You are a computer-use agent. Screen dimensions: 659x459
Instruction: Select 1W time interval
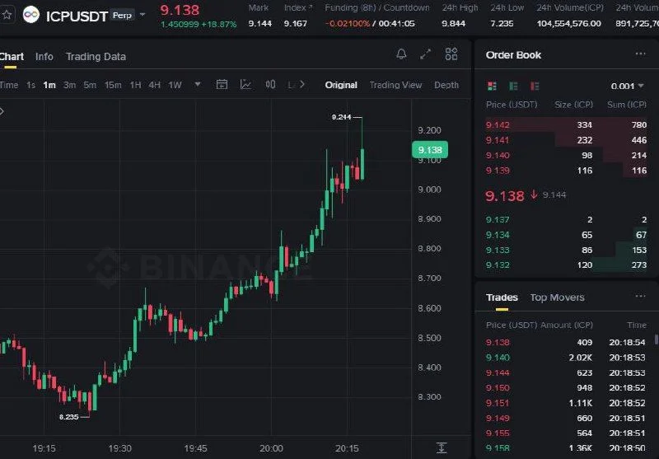point(175,85)
